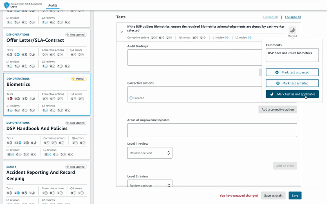Viewport: 327px width, 204px height.
Task: Open the Level 2 review decision dropdown
Action: 150,183
